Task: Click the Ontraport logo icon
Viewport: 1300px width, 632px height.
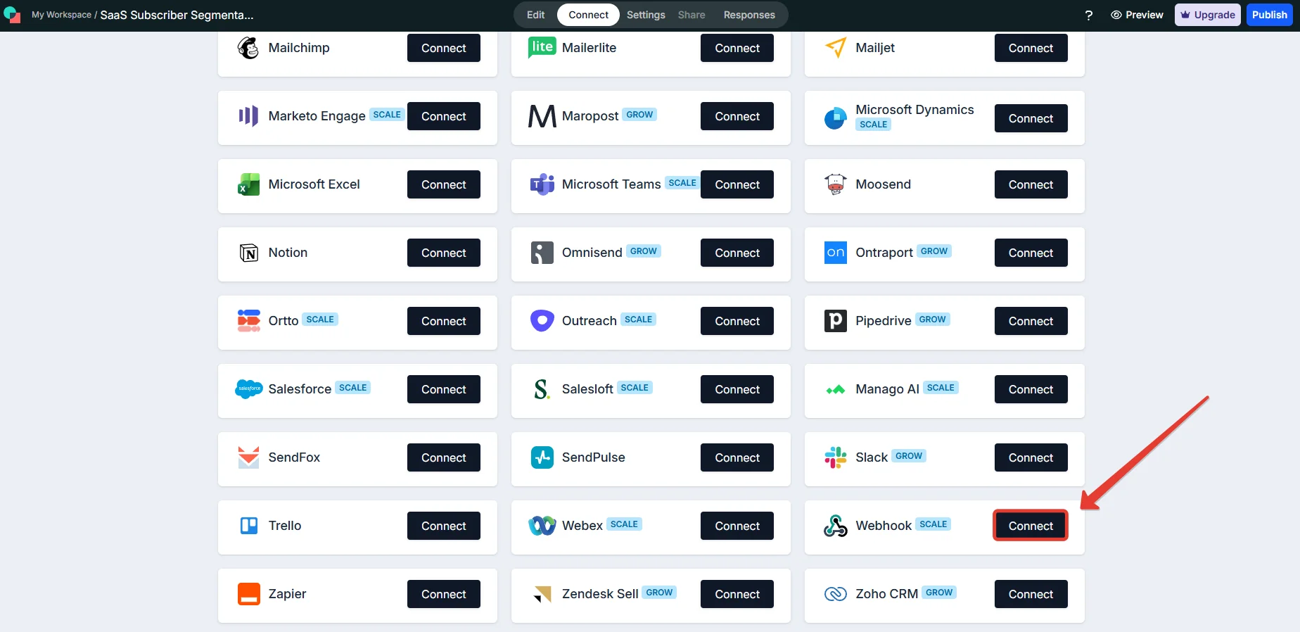Action: point(836,253)
